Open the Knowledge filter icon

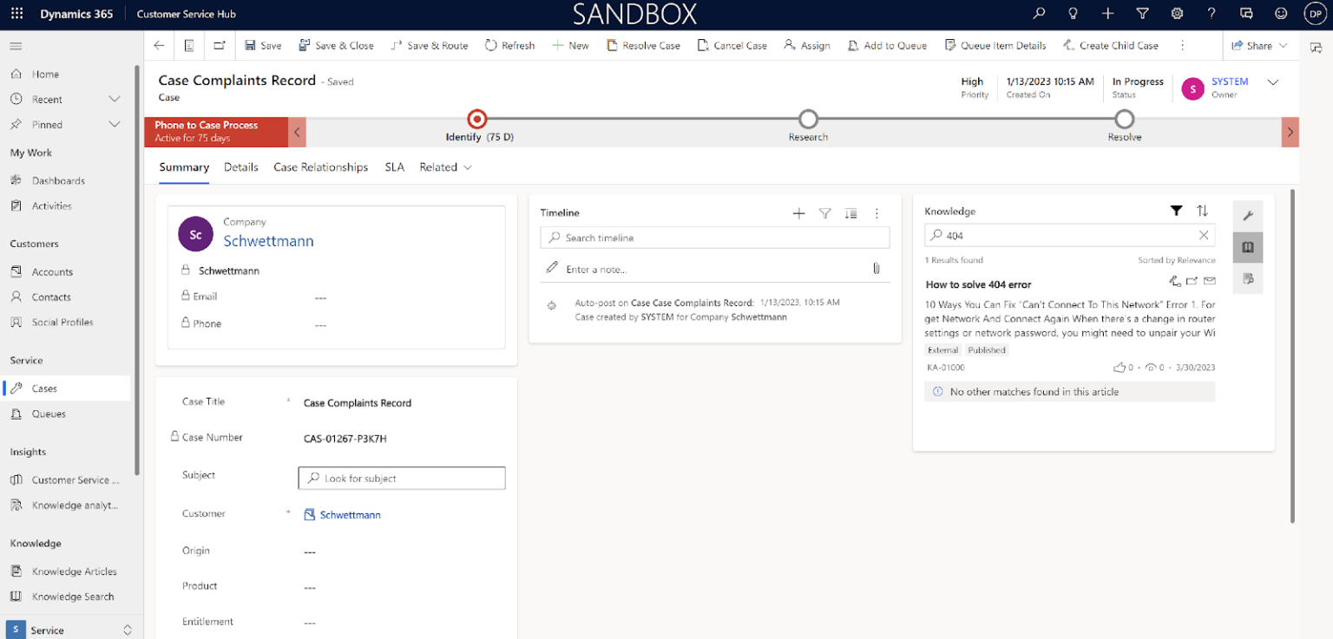click(x=1176, y=210)
